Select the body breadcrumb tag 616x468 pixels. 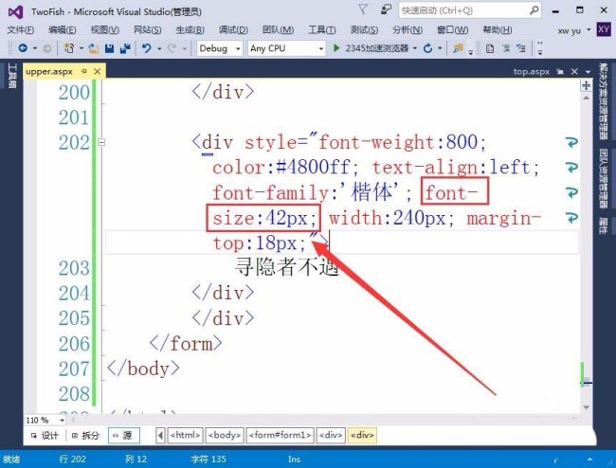click(x=225, y=435)
